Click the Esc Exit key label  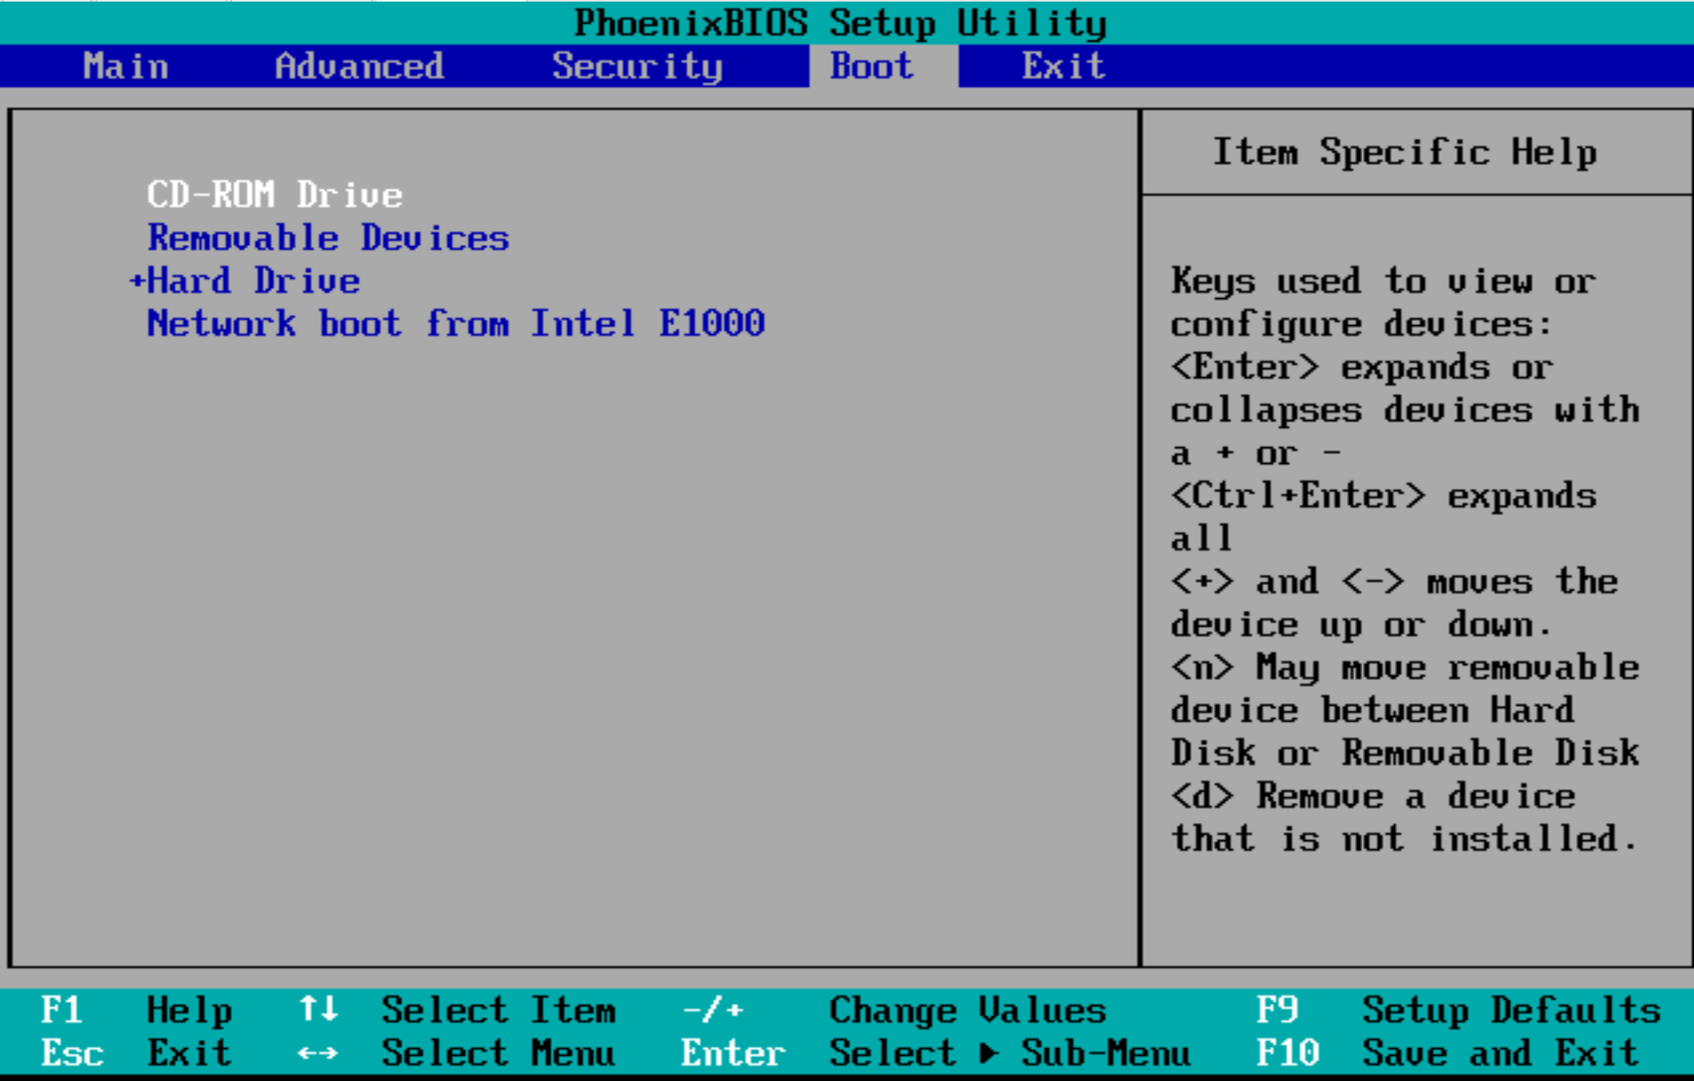72,1053
